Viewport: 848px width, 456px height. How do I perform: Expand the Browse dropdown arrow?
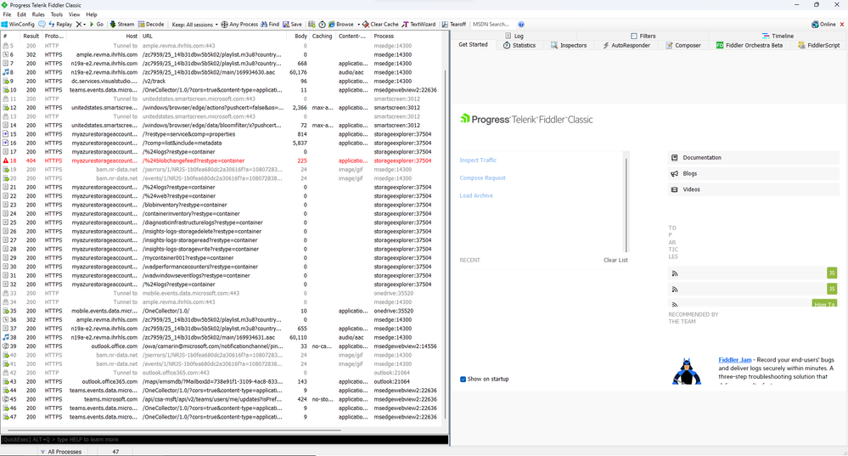pos(358,25)
